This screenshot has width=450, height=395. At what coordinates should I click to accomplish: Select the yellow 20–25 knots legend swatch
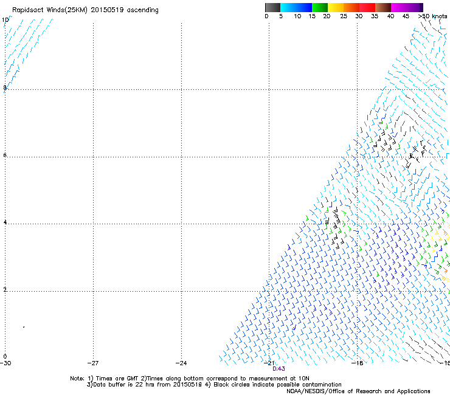[336, 7]
